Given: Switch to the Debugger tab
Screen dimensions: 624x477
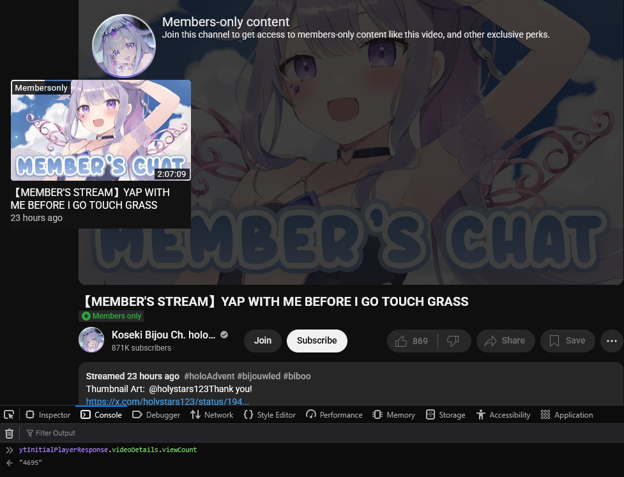Looking at the screenshot, I should click(156, 415).
